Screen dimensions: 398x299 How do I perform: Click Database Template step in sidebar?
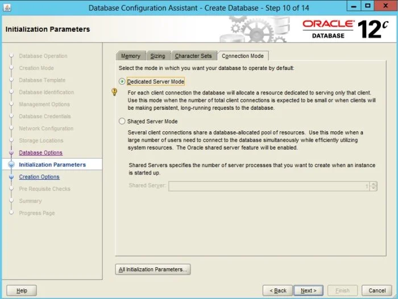click(42, 80)
